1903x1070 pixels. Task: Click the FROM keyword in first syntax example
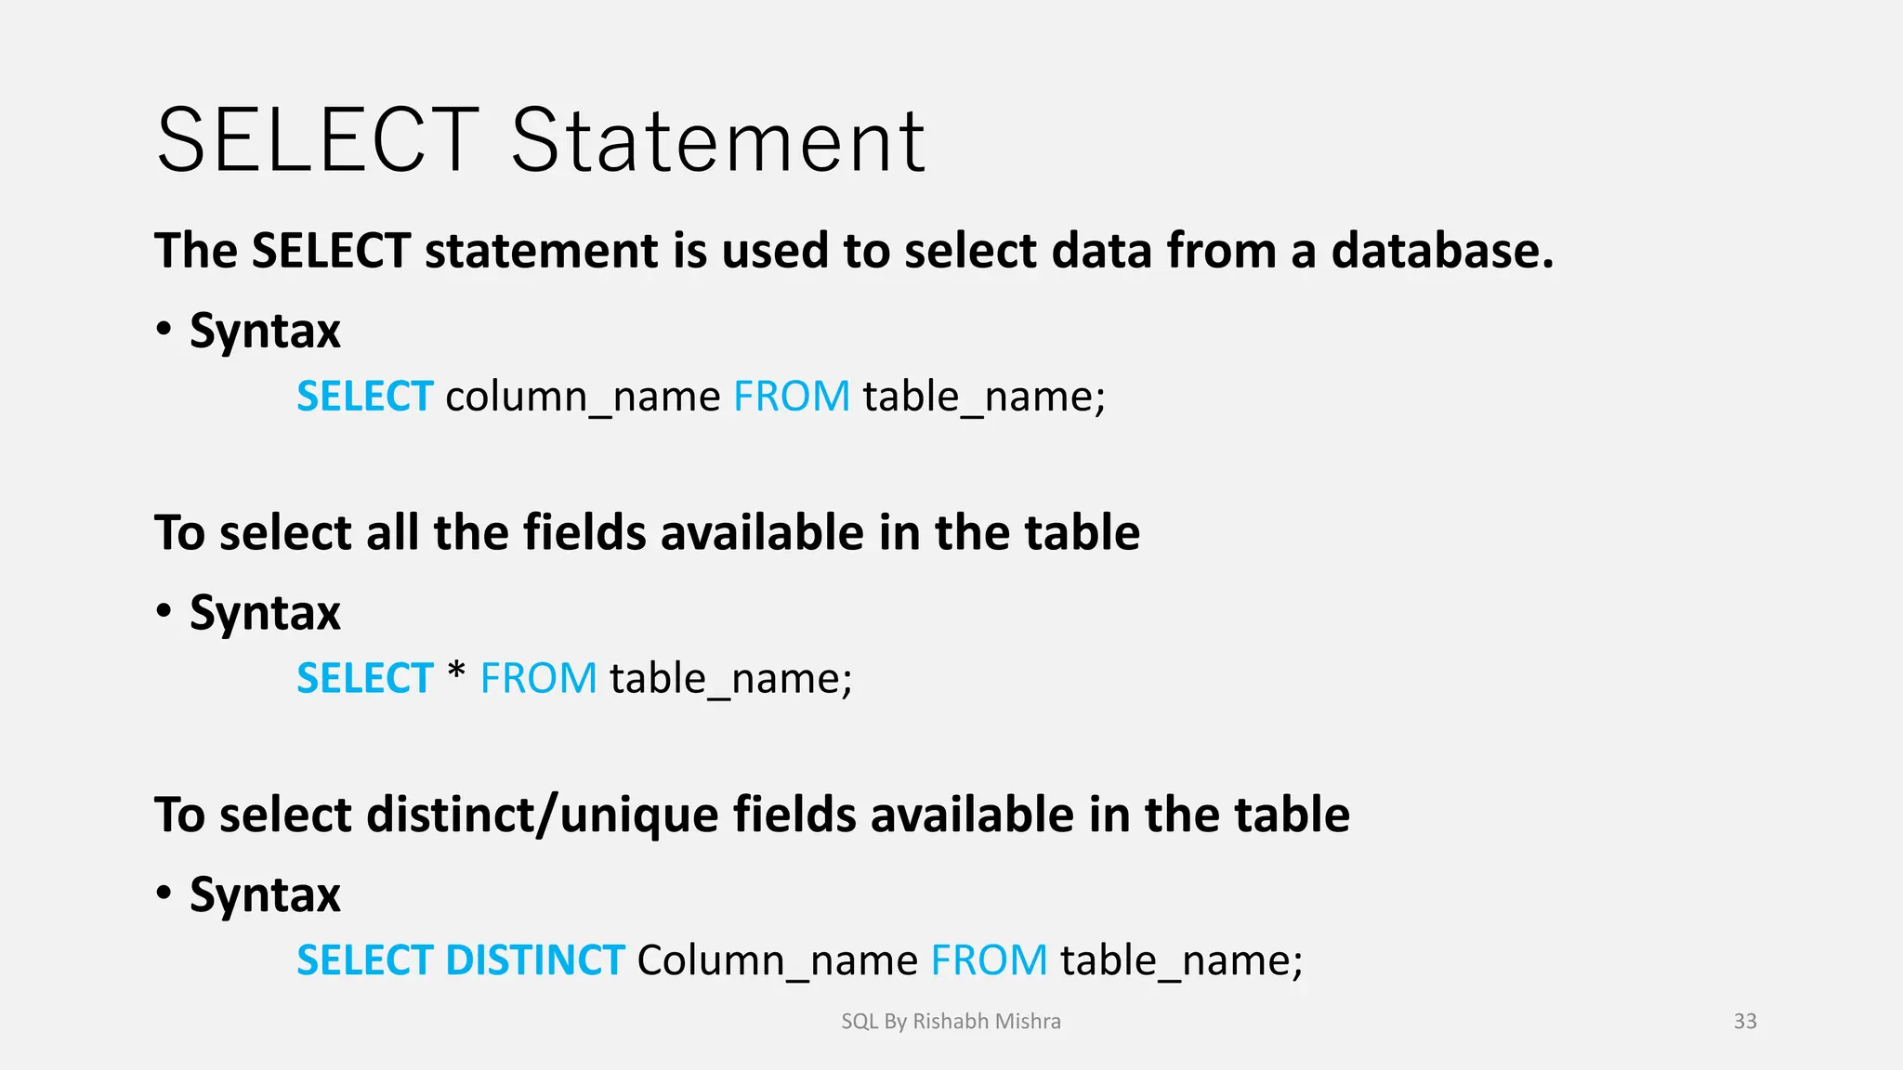(x=792, y=397)
